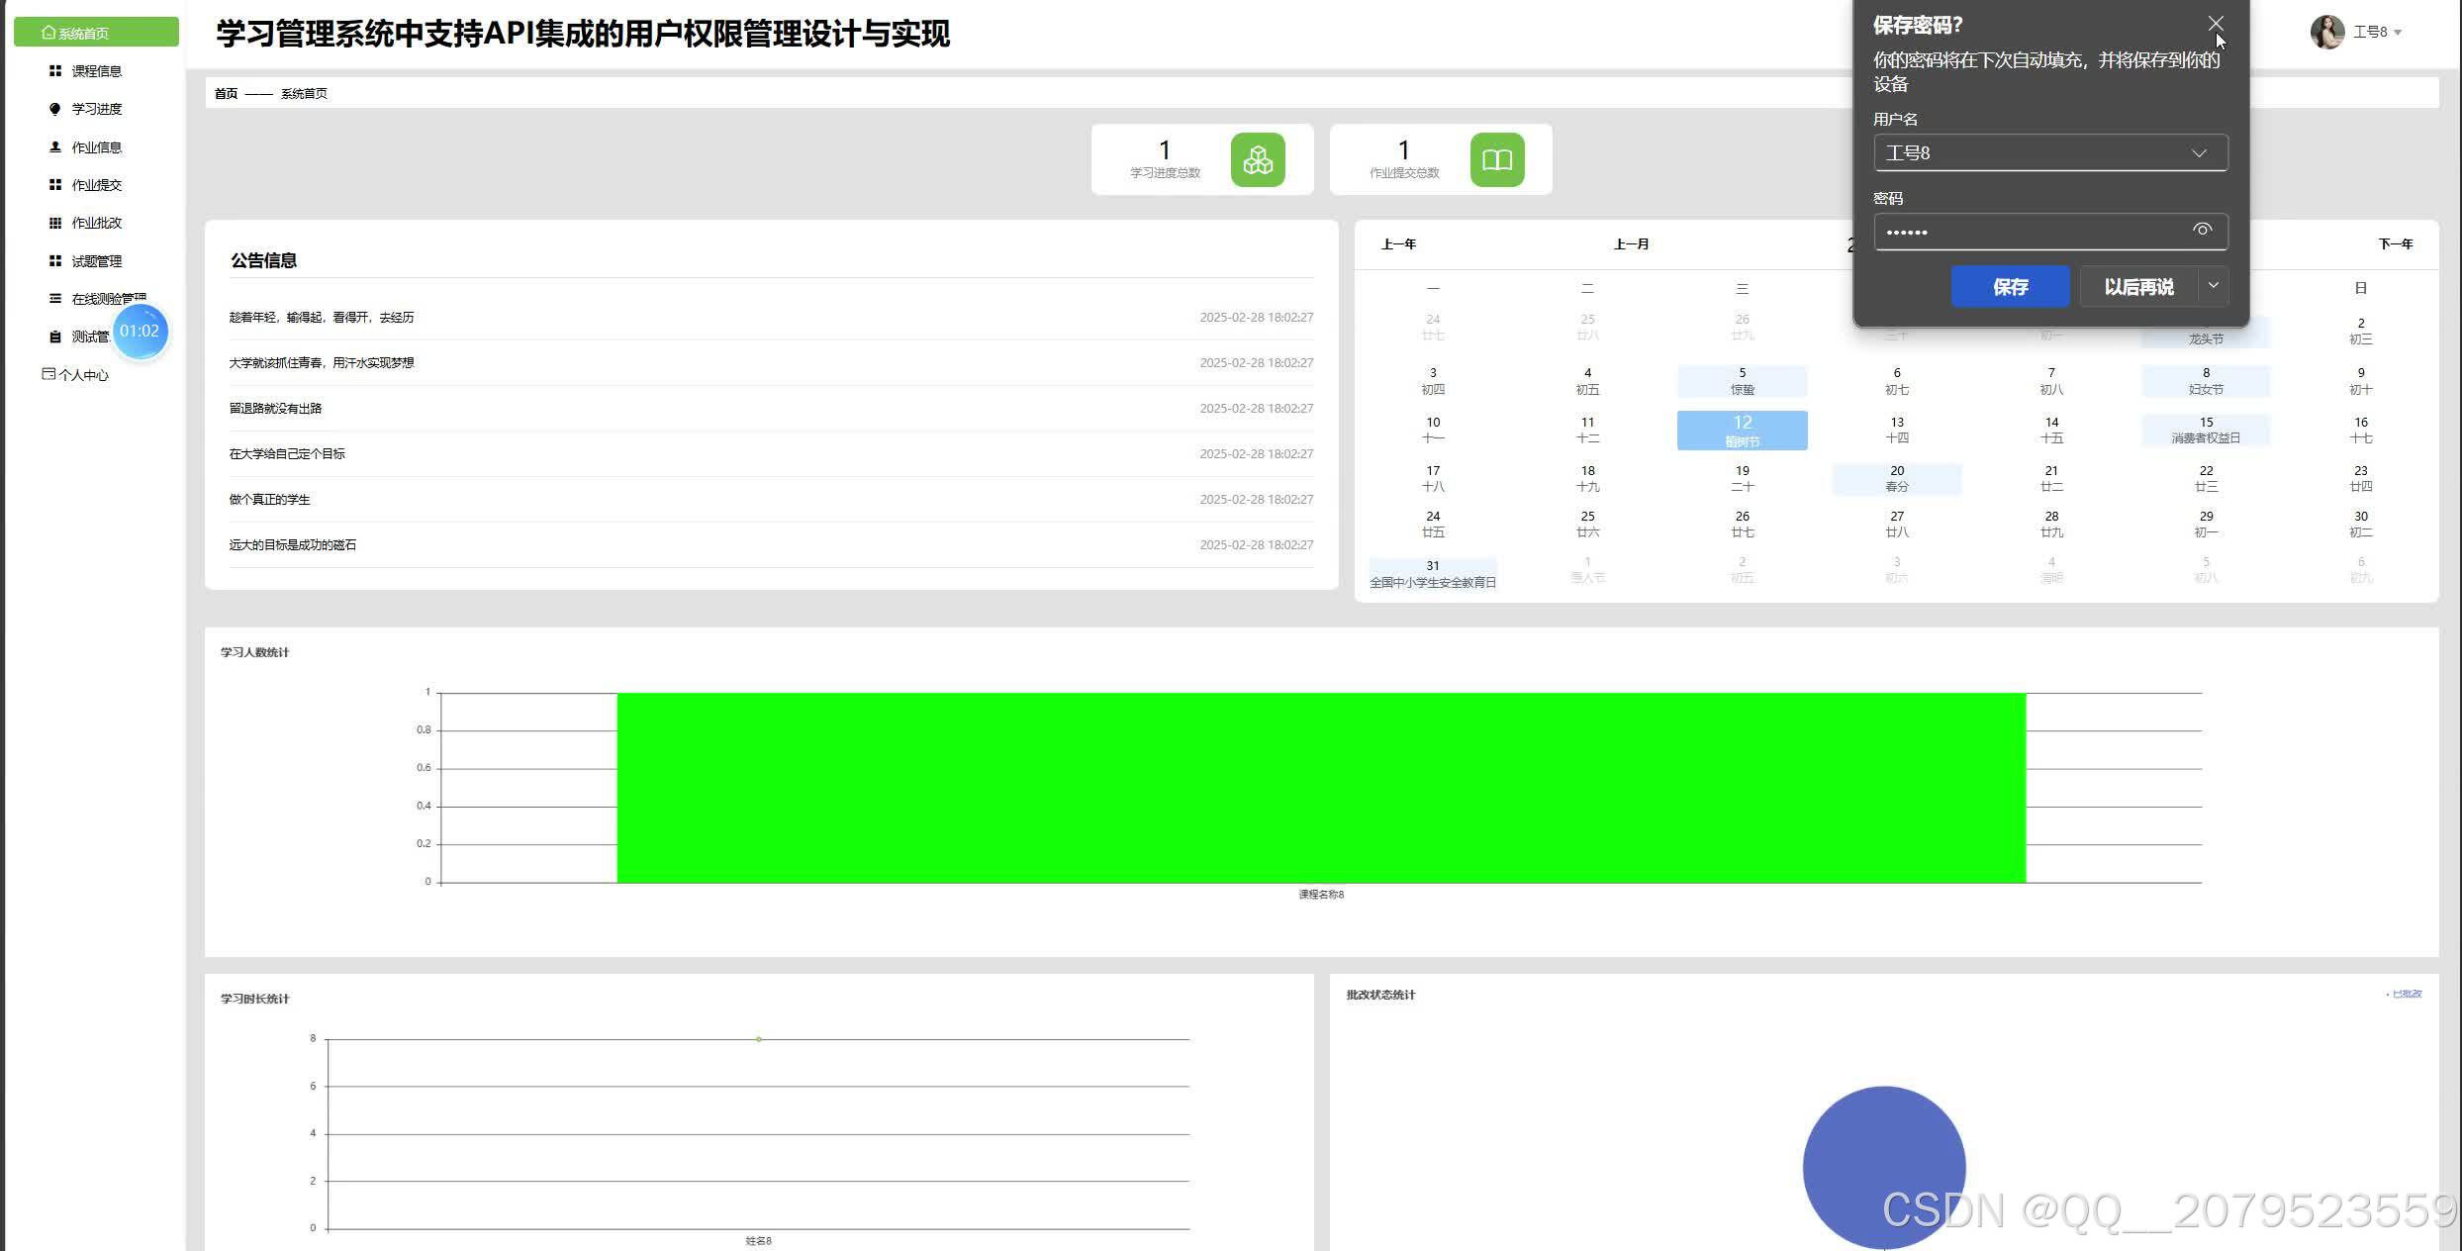Image resolution: width=2462 pixels, height=1251 pixels.
Task: Open the 工号8 user menu arrow
Action: (2398, 33)
